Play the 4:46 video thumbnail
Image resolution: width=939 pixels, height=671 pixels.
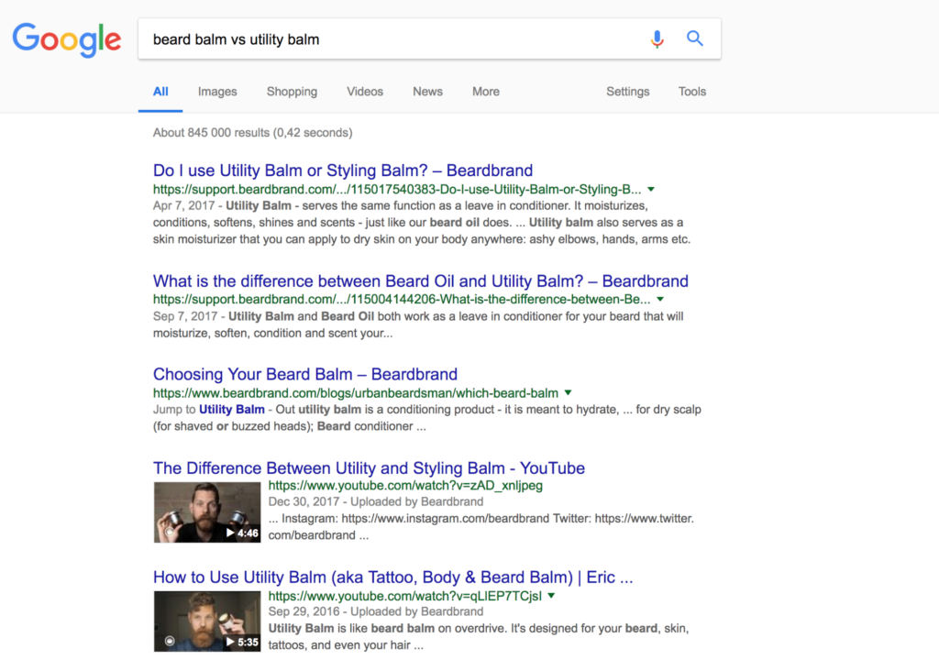[x=207, y=512]
